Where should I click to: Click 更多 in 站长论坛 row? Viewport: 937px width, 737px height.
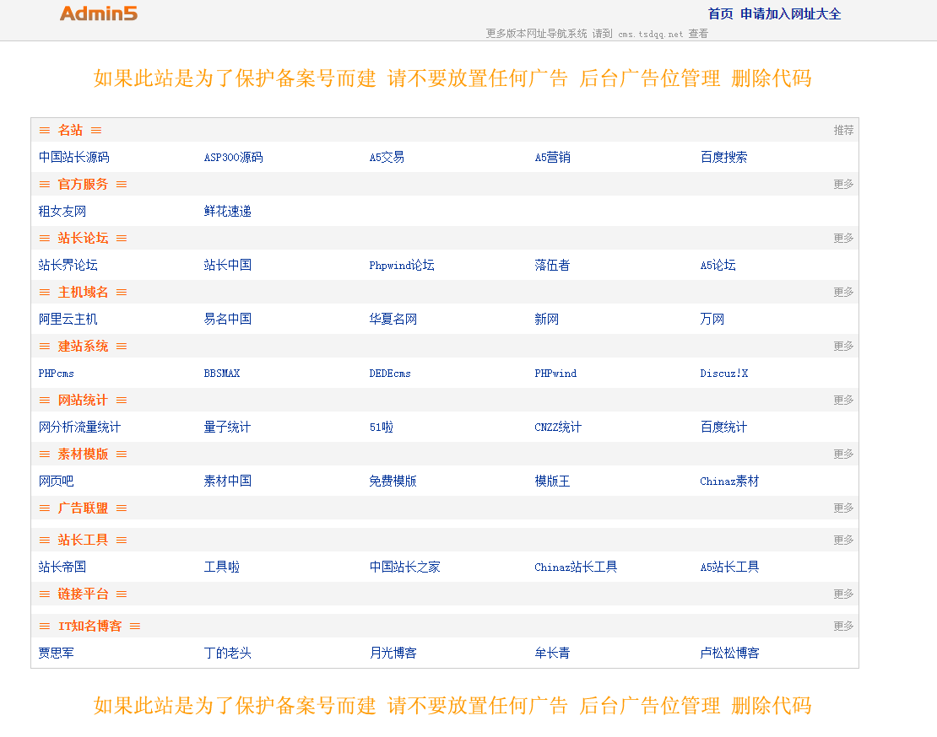pos(843,238)
